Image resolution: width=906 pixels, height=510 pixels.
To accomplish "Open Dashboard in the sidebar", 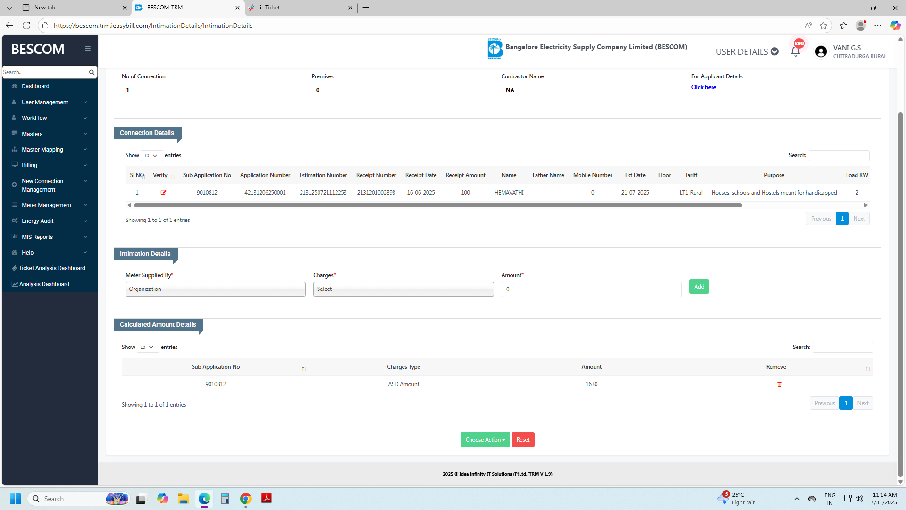I will pyautogui.click(x=35, y=86).
